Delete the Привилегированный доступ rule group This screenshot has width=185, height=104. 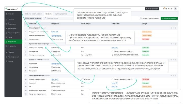coord(171,44)
